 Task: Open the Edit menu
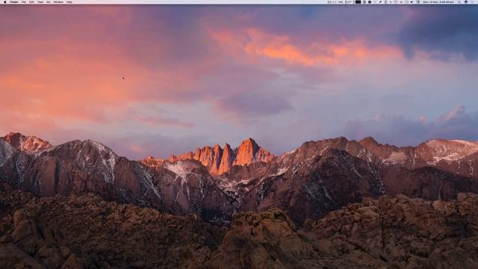31,1
